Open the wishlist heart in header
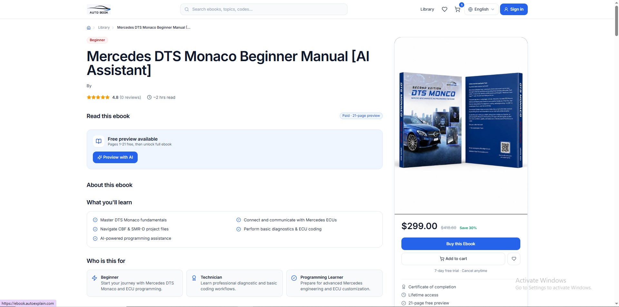619x307 pixels. 445,9
